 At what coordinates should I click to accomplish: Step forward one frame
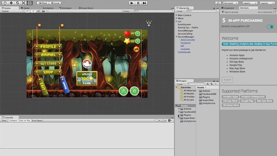click(144, 3)
